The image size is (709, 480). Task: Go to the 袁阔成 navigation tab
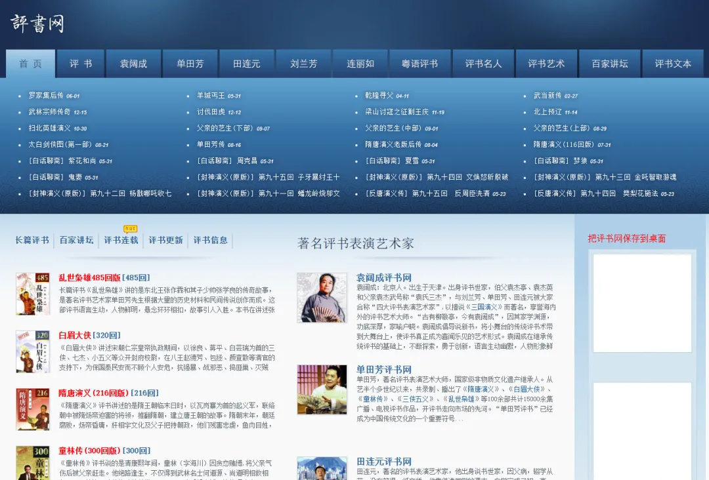(133, 64)
